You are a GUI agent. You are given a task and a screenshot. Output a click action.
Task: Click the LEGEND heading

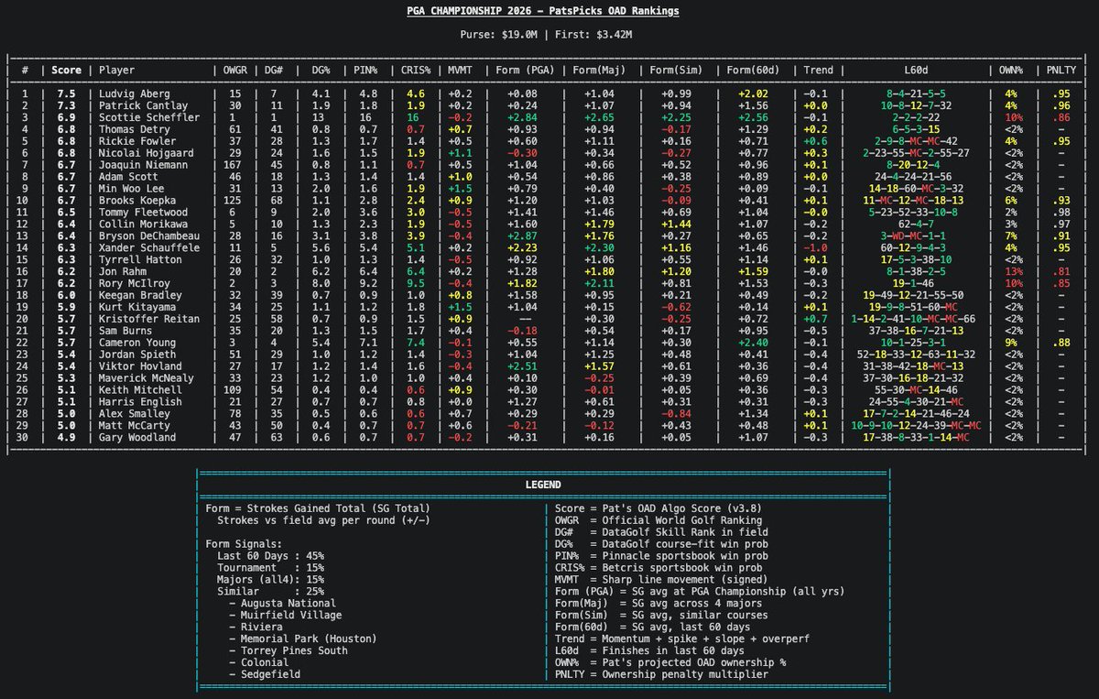coord(543,485)
